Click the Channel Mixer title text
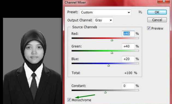 [x=75, y=2]
